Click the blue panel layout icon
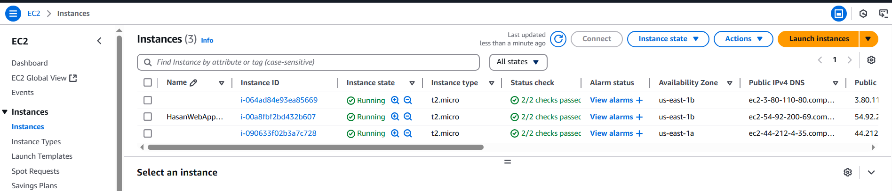This screenshot has width=892, height=191. point(839,14)
